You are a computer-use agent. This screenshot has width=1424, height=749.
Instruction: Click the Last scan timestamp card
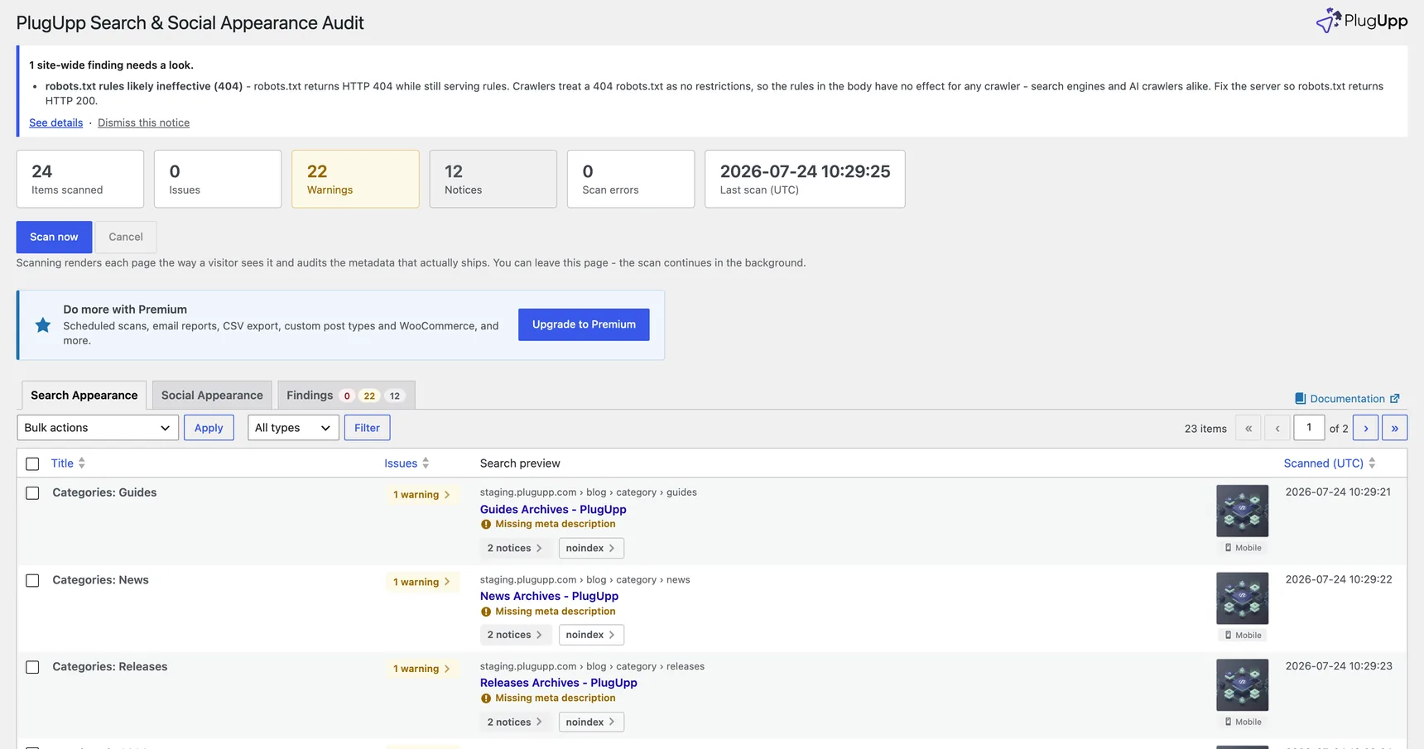click(805, 179)
